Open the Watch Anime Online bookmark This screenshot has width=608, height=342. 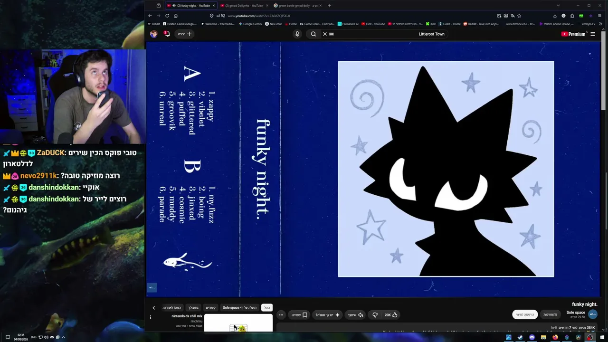tap(557, 24)
